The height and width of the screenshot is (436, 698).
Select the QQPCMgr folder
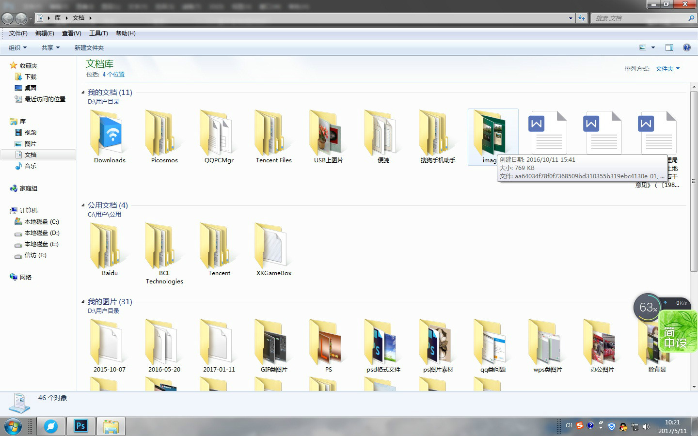pos(219,134)
